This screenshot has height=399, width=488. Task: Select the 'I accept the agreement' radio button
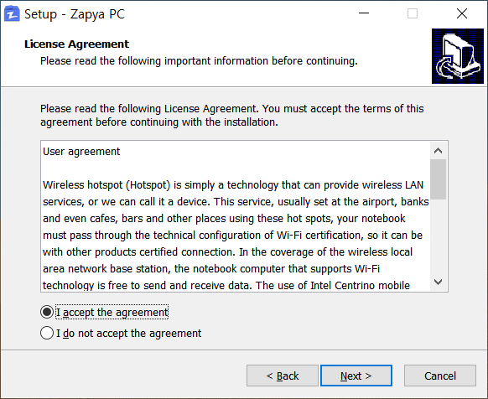point(47,312)
